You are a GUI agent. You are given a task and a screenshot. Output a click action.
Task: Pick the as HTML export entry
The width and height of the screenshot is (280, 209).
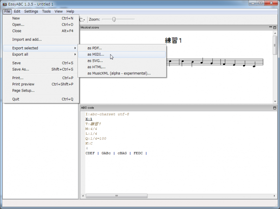pyautogui.click(x=96, y=67)
